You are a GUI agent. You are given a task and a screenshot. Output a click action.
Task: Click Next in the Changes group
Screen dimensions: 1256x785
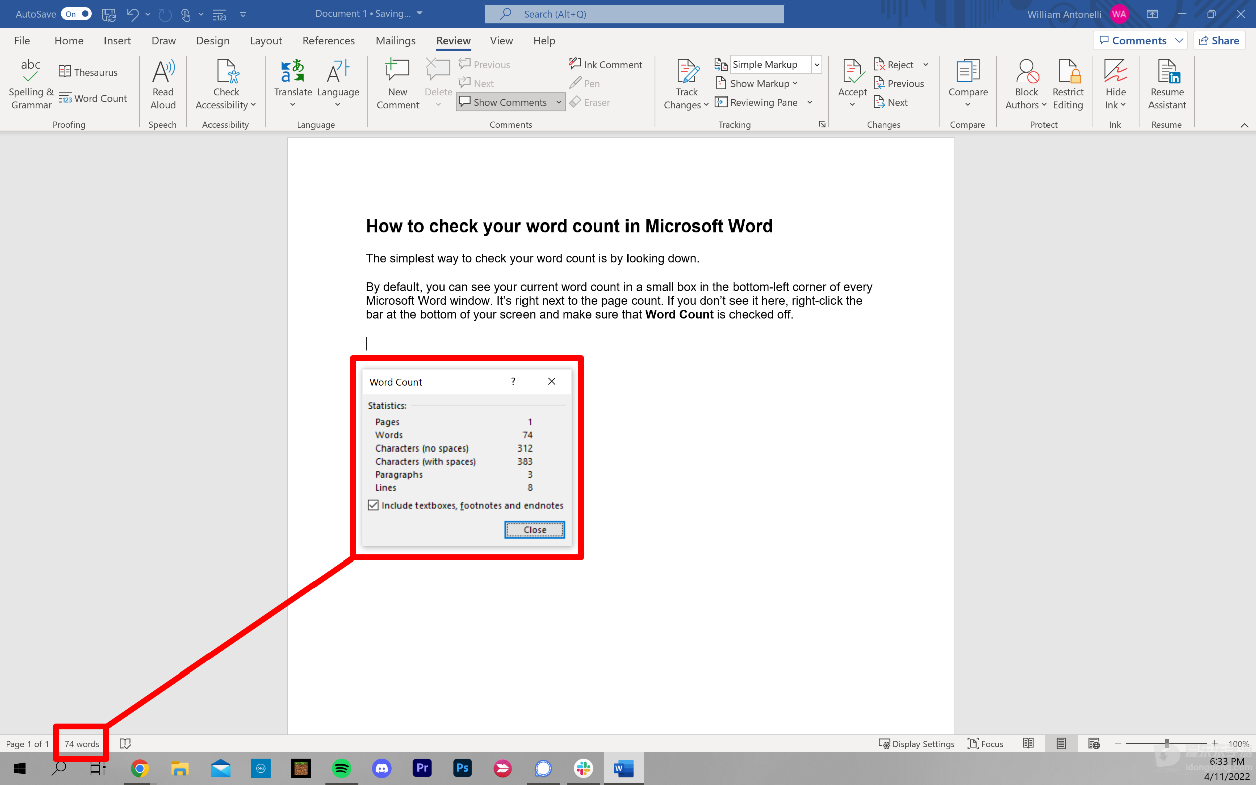click(891, 102)
